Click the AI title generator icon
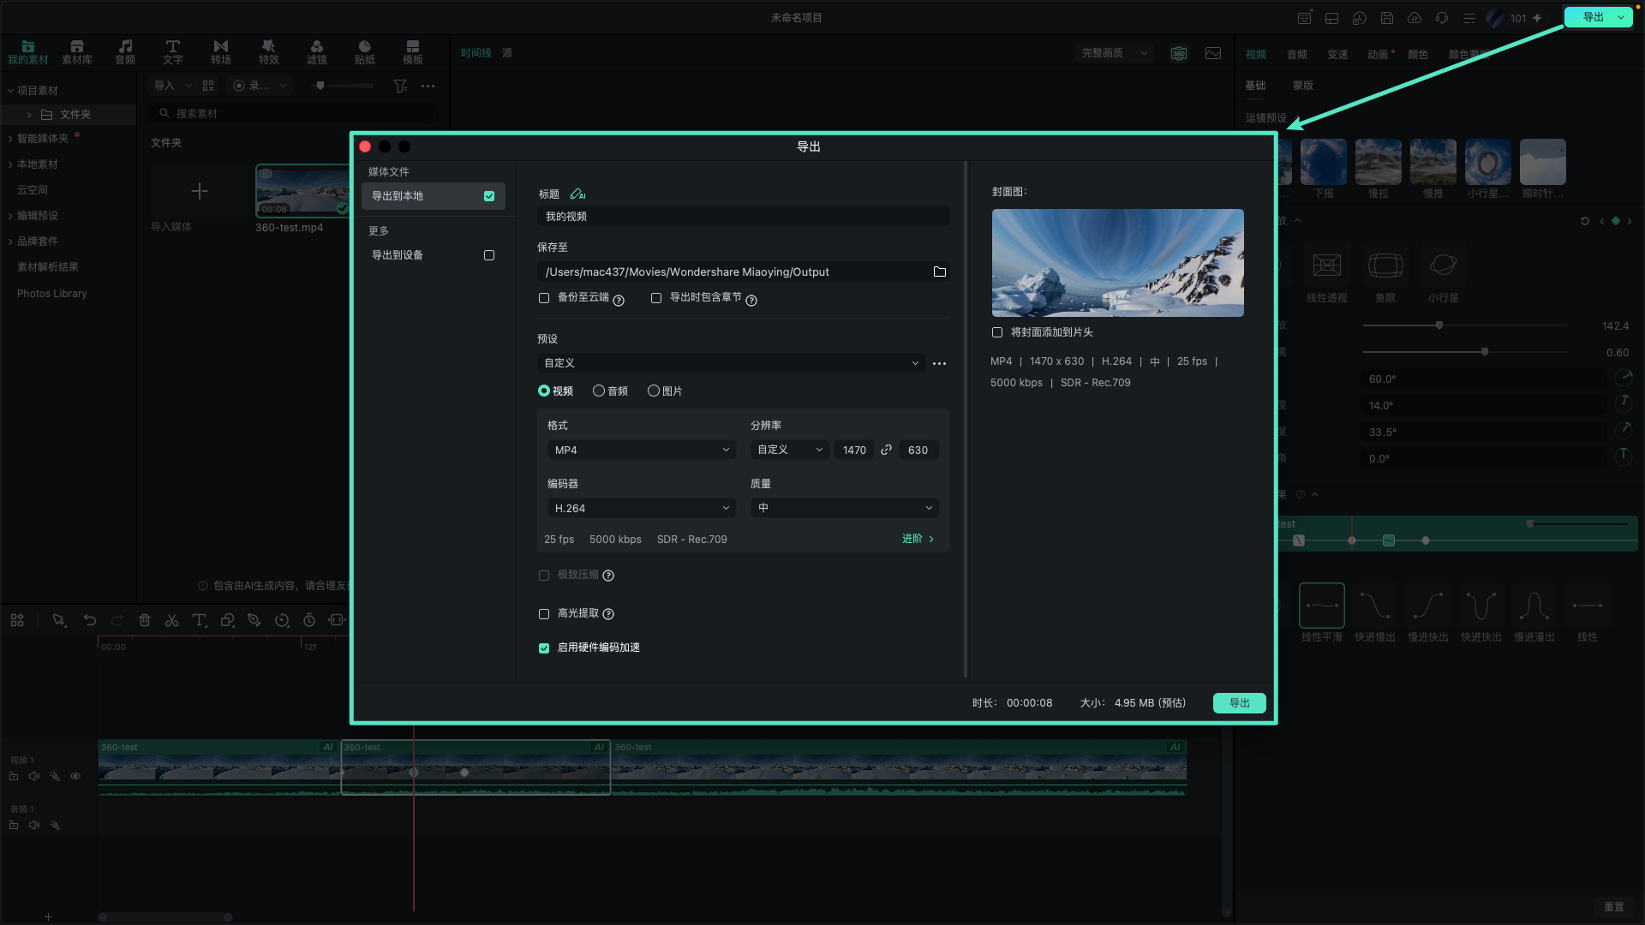The height and width of the screenshot is (925, 1645). [578, 194]
